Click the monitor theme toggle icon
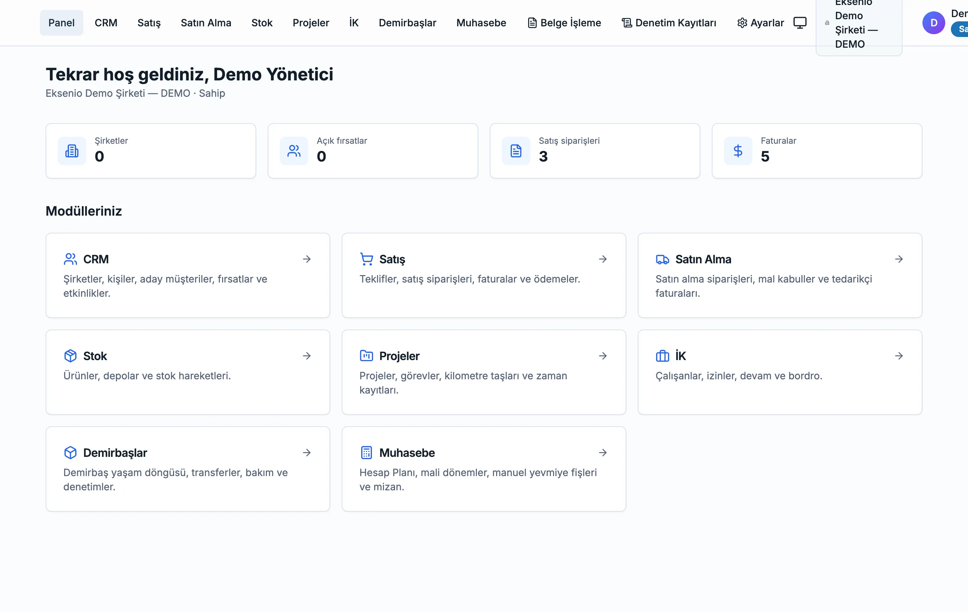Screen dimensions: 968x612 pyautogui.click(x=800, y=23)
